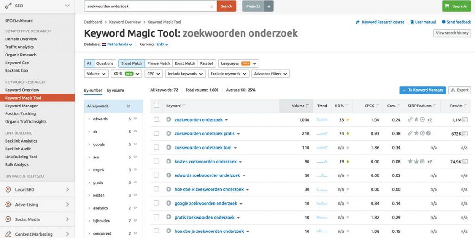Sort by the Volume column sort icon
Image resolution: width=475 pixels, height=238 pixels.
pyautogui.click(x=308, y=106)
